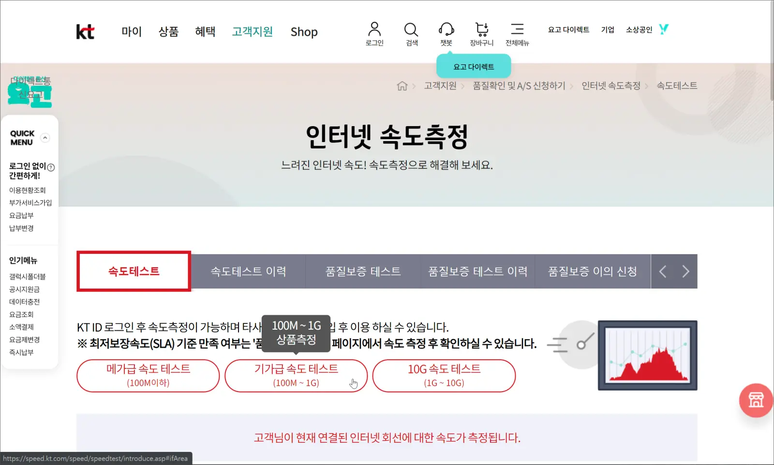
Task: Go to 품질확인 및 A/S 신청하기 breadcrumb
Action: [x=519, y=86]
